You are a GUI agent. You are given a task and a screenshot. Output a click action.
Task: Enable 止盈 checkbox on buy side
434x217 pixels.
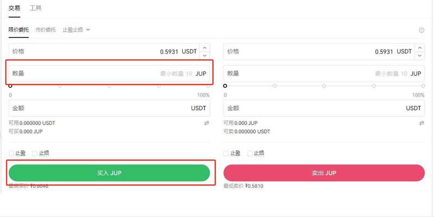tap(11, 153)
